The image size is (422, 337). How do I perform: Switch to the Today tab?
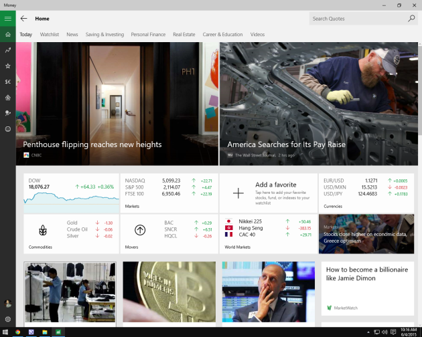tap(26, 34)
